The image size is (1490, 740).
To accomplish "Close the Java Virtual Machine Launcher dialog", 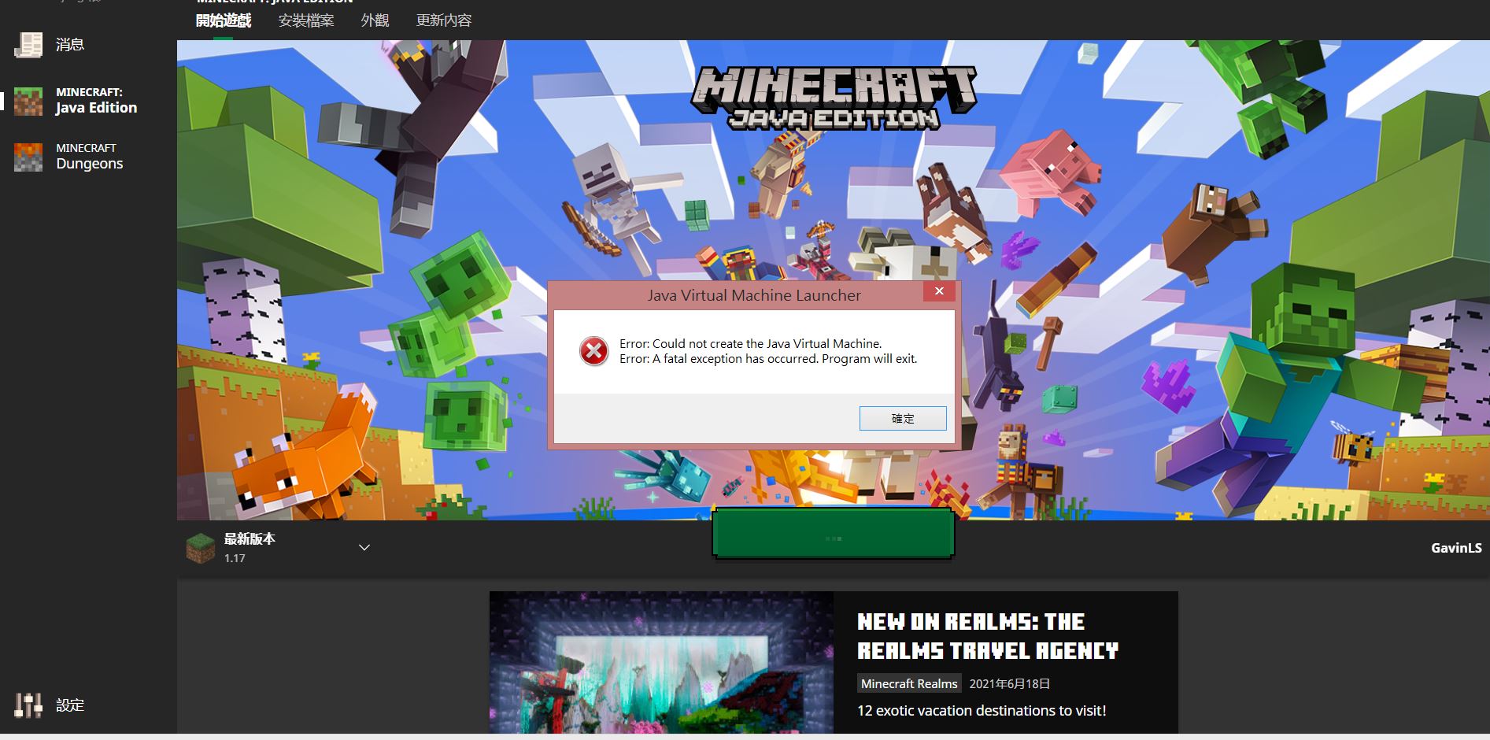I will coord(939,291).
